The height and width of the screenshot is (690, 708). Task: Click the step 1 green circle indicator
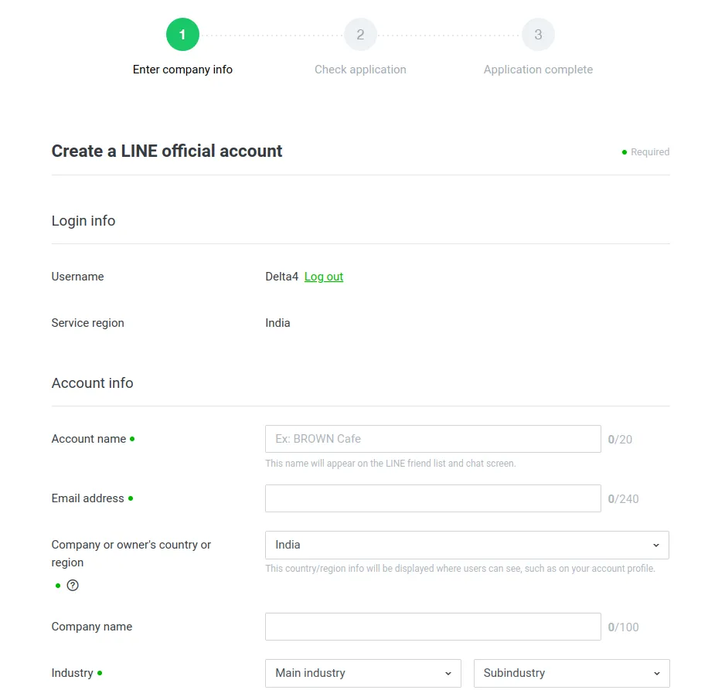click(182, 34)
